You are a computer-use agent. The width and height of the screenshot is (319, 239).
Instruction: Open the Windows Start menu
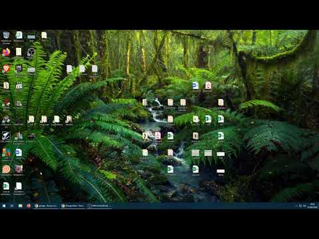[x=4, y=206]
